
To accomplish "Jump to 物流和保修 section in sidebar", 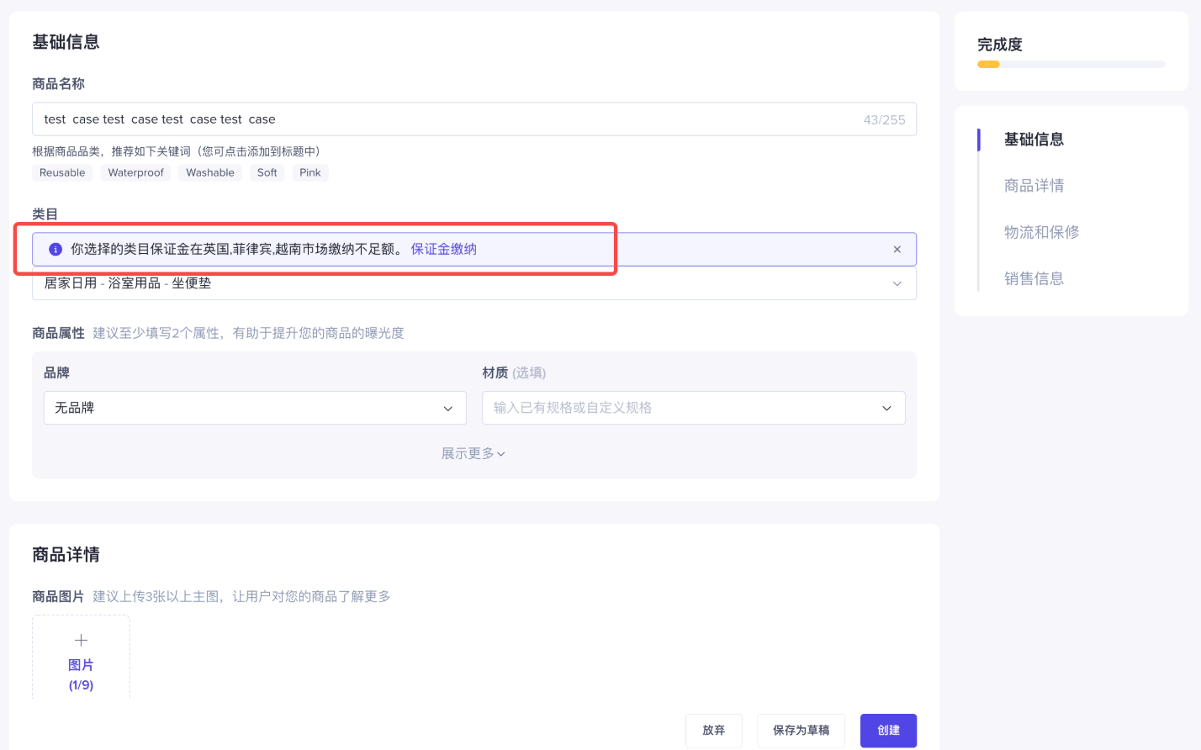I will click(1041, 232).
